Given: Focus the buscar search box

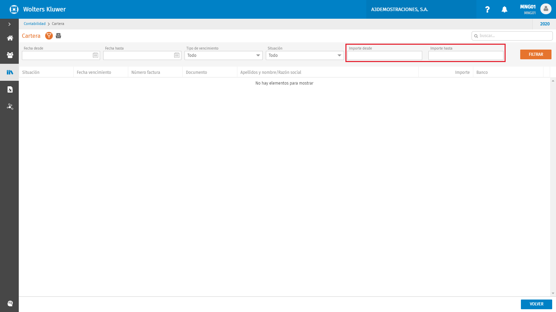Looking at the screenshot, I should [512, 36].
